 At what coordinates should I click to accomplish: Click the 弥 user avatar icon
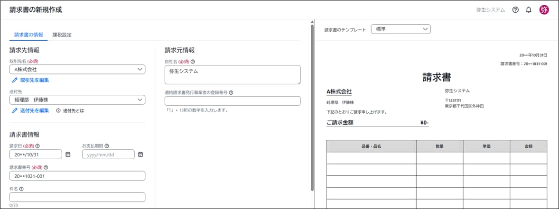tap(544, 10)
